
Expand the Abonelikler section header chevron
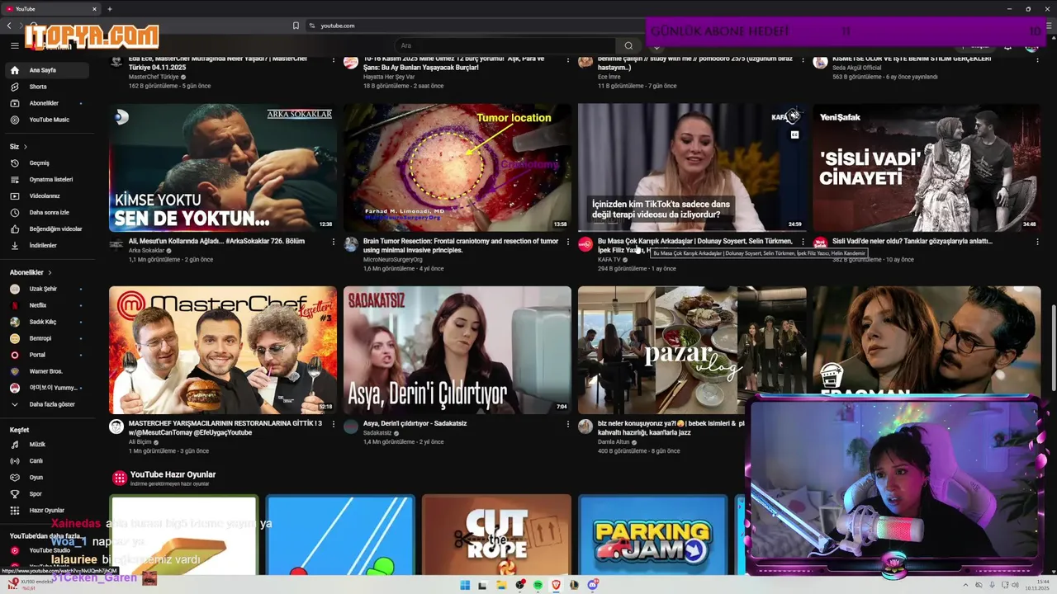[x=50, y=272]
